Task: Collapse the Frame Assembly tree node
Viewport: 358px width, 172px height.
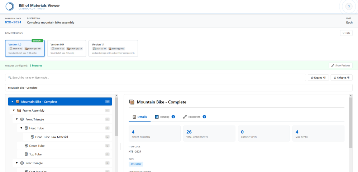Action: click(14, 110)
